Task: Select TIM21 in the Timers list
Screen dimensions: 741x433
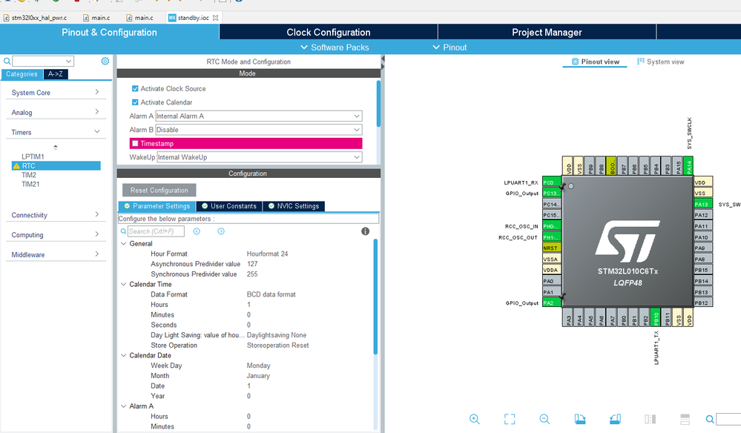Action: (x=30, y=184)
